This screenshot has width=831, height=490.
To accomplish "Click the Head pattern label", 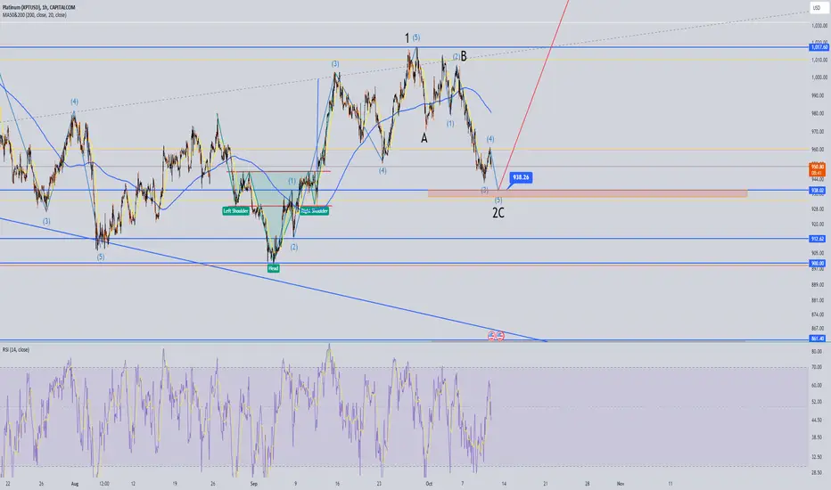I will point(273,268).
